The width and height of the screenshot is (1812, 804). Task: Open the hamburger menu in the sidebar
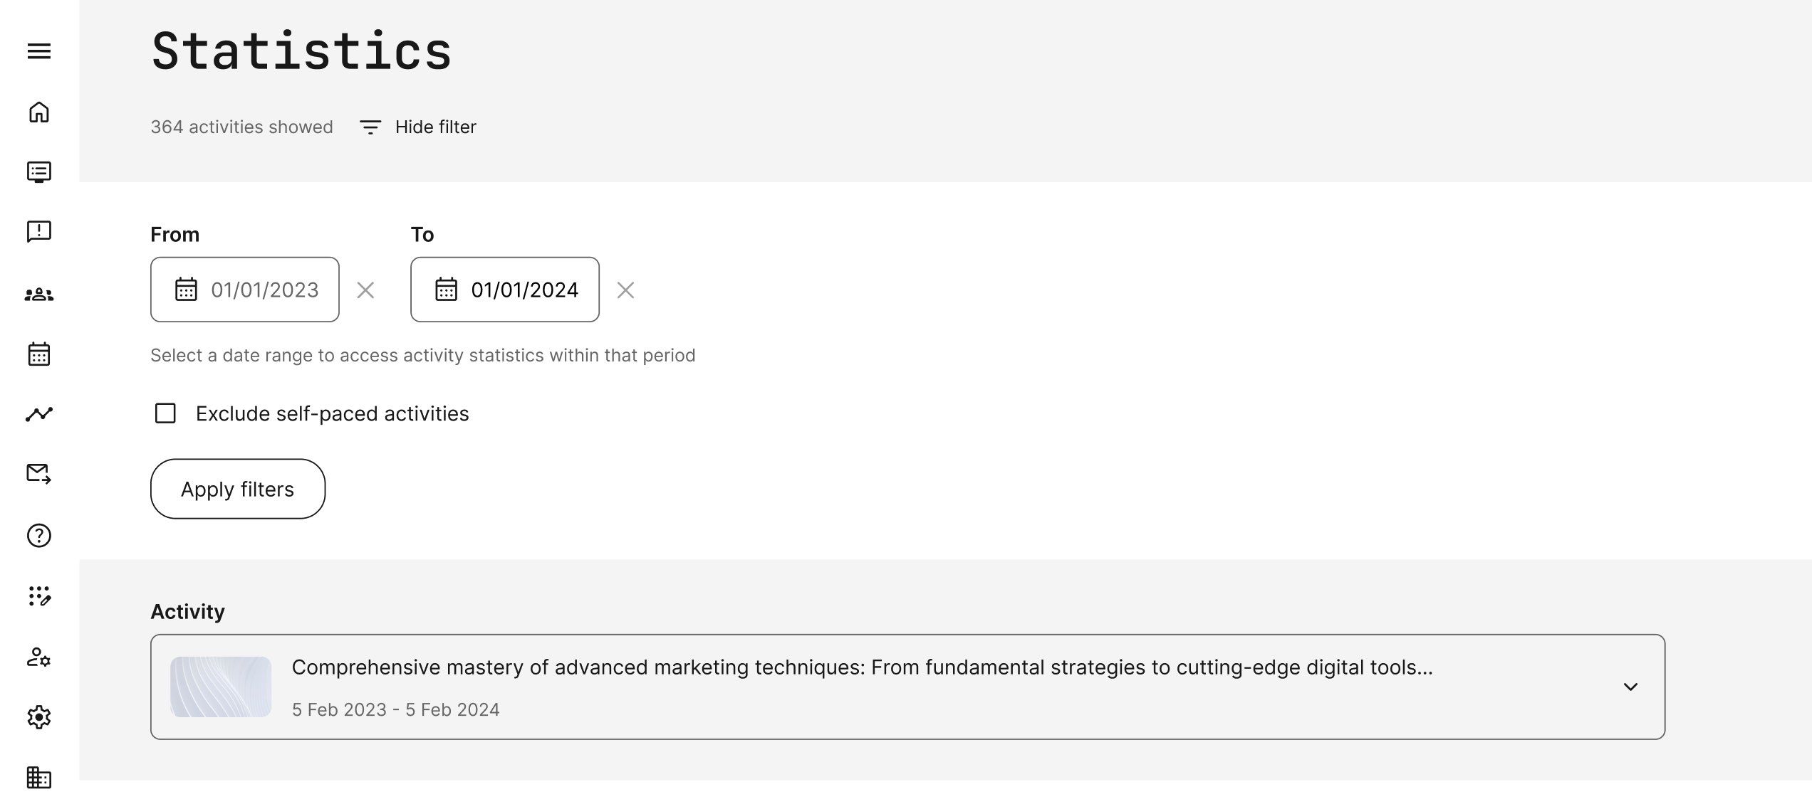coord(39,51)
